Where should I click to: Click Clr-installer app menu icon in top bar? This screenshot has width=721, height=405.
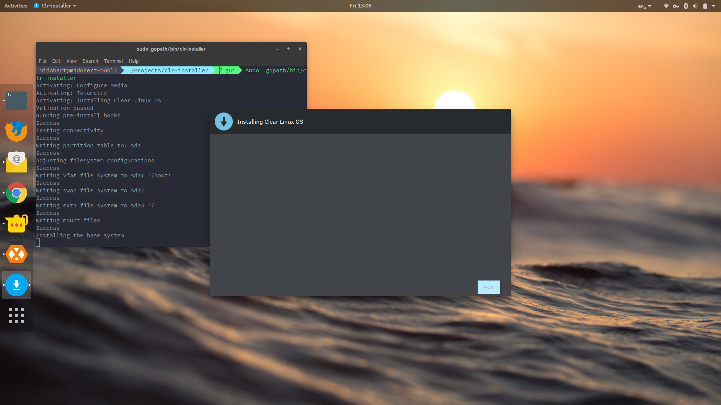[36, 6]
